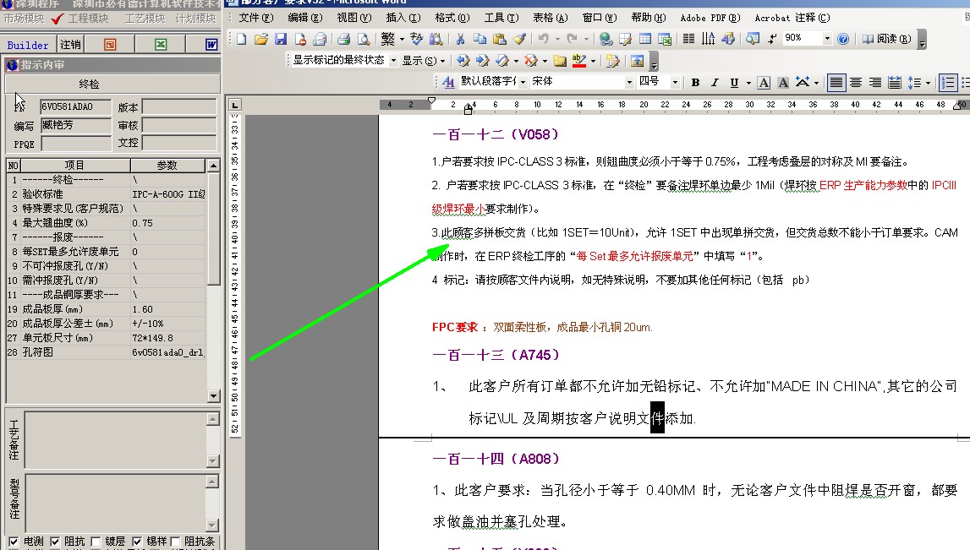This screenshot has height=550, width=970.
Task: Click the Columns layout icon
Action: (688, 39)
